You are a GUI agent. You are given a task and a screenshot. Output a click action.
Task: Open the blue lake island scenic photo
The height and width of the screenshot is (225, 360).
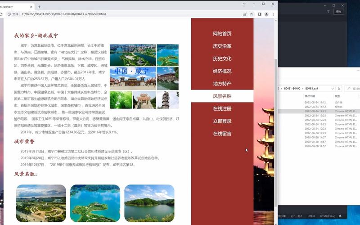pos(95,203)
